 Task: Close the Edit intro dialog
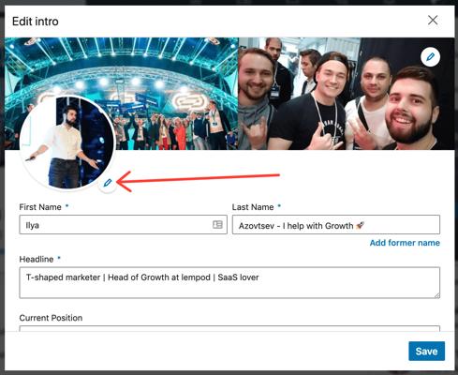tap(433, 21)
